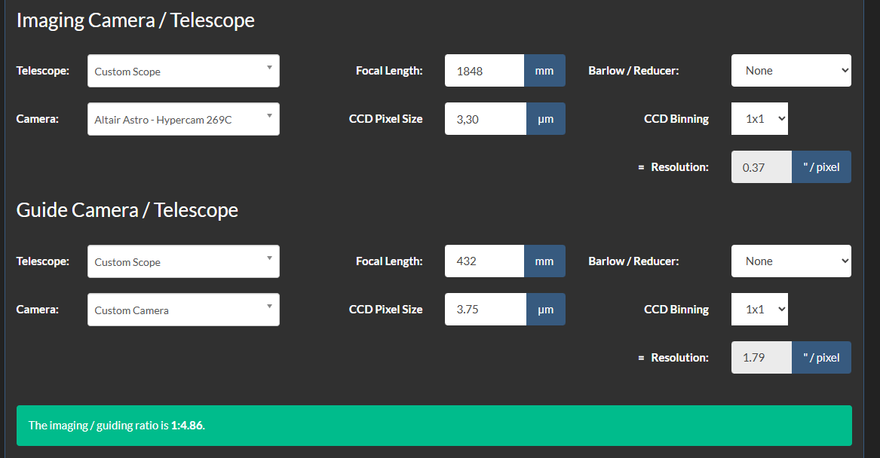Viewport: 880px width, 458px height.
Task: Select the CCD Pixel Size field showing 3.75
Action: (x=485, y=310)
